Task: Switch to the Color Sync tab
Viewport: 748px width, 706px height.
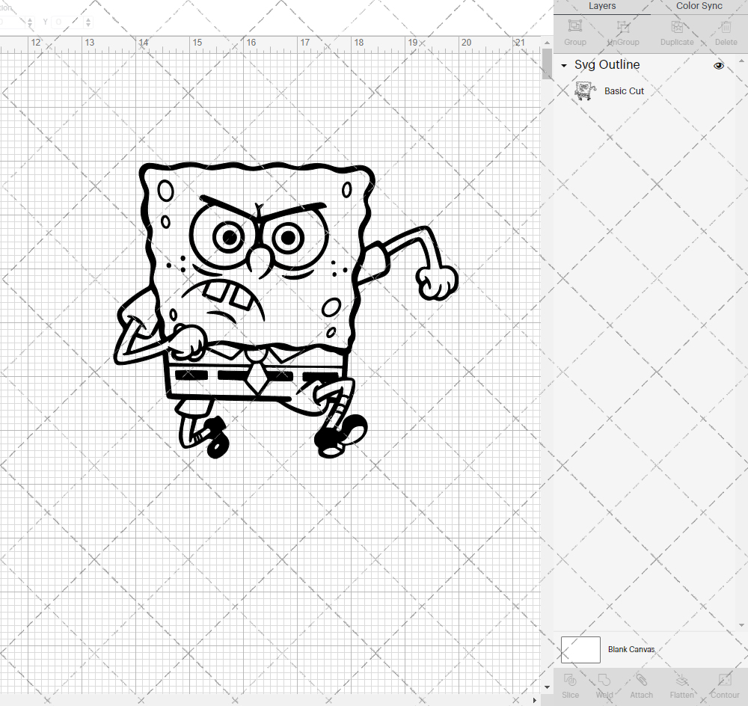Action: (x=699, y=6)
